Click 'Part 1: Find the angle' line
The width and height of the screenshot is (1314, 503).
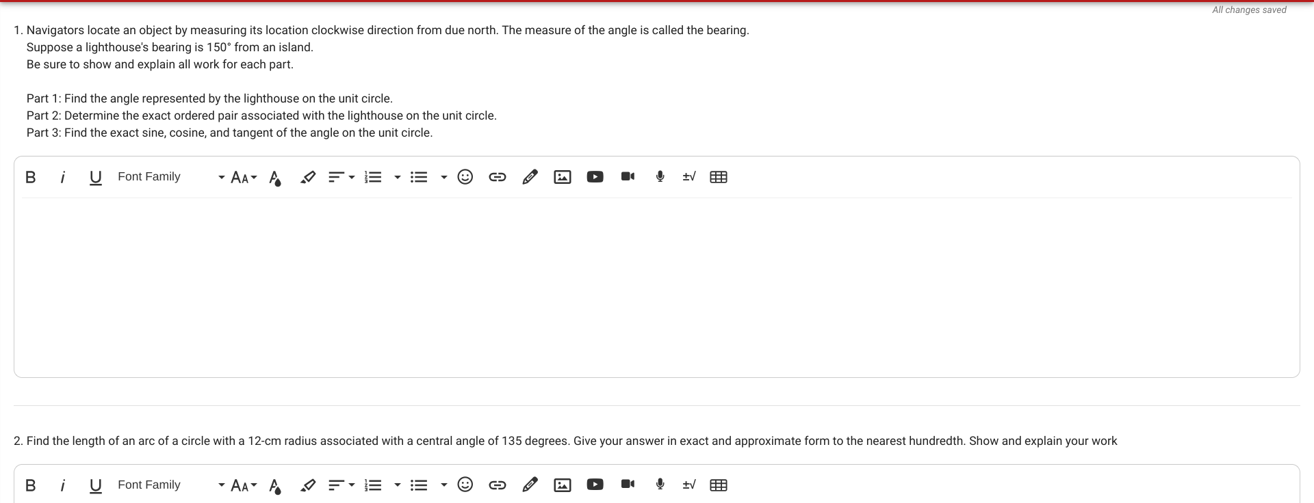(209, 98)
